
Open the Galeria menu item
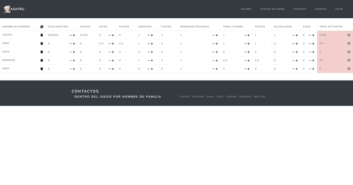[x=246, y=9]
